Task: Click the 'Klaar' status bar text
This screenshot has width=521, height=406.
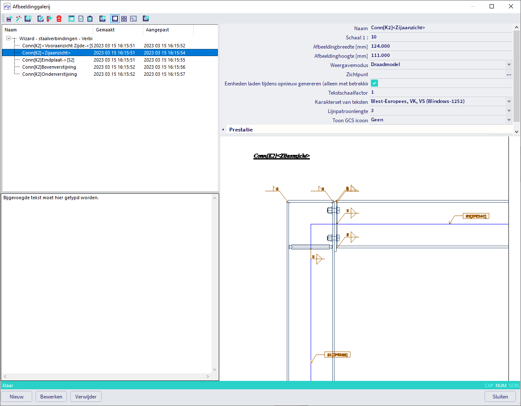Action: point(8,385)
